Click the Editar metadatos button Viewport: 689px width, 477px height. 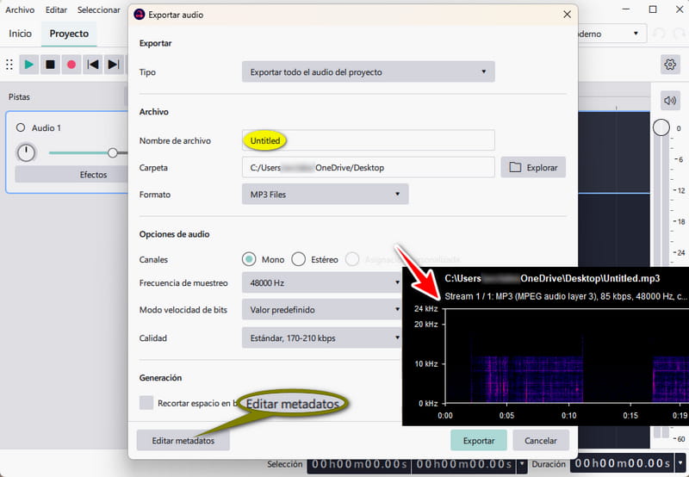click(183, 440)
